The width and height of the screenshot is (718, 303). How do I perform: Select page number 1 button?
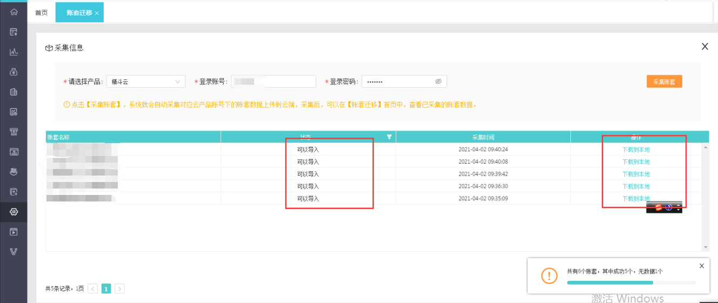pos(106,289)
